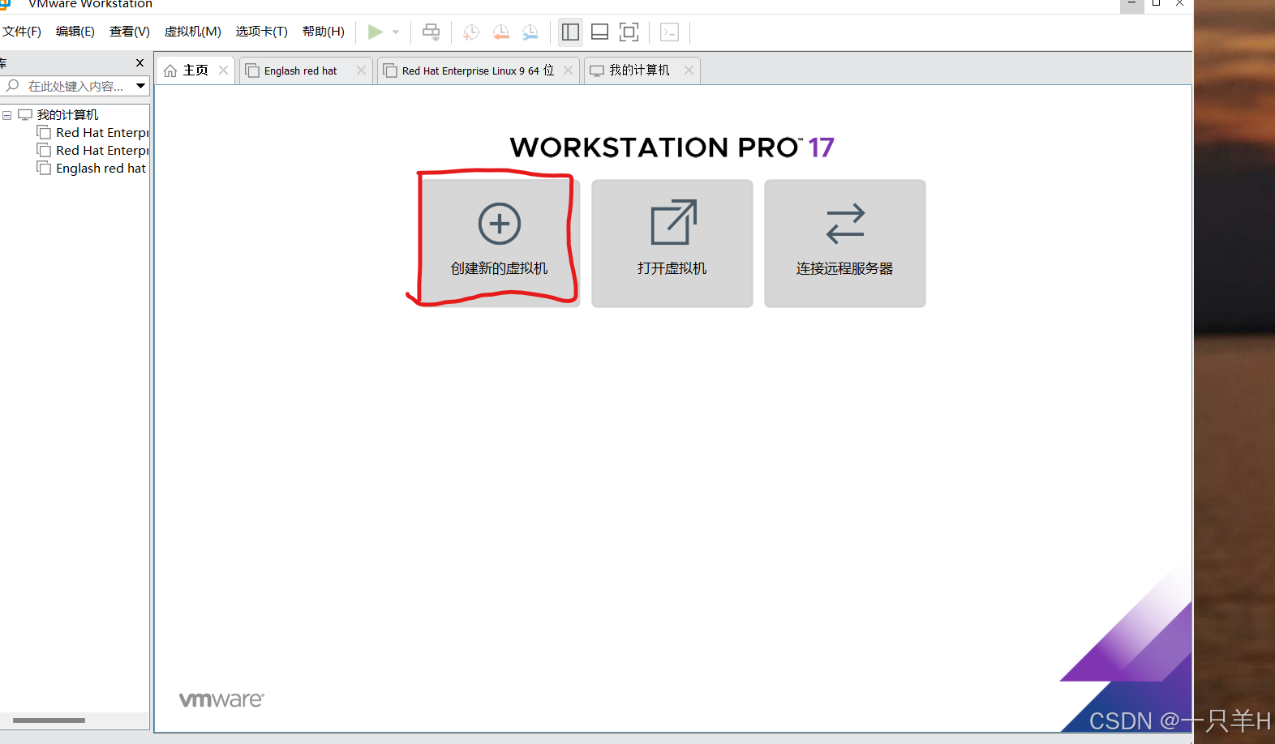This screenshot has height=744, width=1275.
Task: Switch to the 主页 tab
Action: coord(195,71)
